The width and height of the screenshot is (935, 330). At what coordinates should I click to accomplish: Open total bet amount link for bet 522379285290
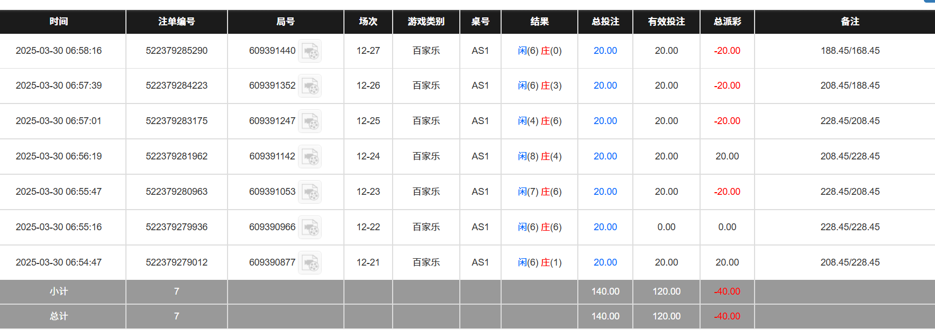point(605,51)
